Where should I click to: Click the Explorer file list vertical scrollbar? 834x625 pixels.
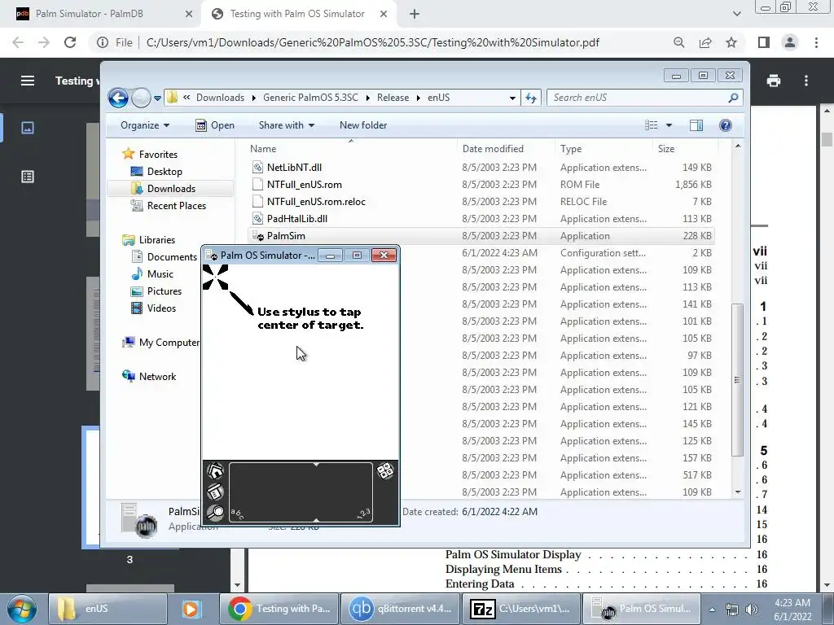click(x=737, y=379)
